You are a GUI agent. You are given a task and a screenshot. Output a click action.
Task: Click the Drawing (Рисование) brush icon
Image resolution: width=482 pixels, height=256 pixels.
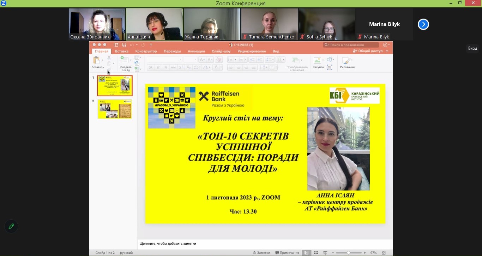click(346, 61)
